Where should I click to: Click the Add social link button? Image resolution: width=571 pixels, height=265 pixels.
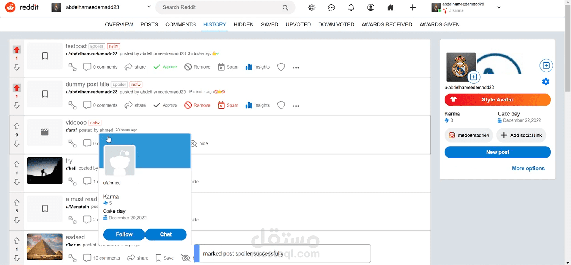521,135
